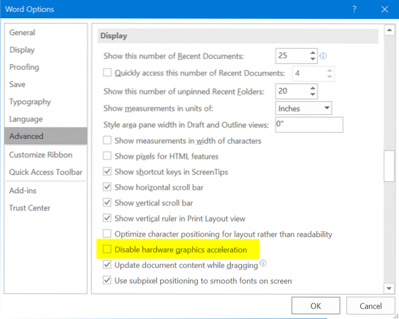The height and width of the screenshot is (319, 399).
Task: Click the info icon beside Recent Documents
Action: pyautogui.click(x=324, y=56)
